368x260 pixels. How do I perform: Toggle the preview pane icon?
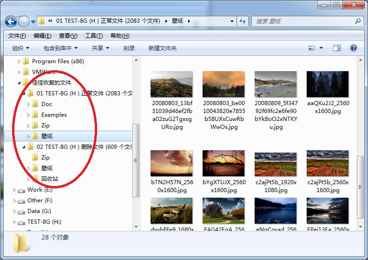[337, 48]
